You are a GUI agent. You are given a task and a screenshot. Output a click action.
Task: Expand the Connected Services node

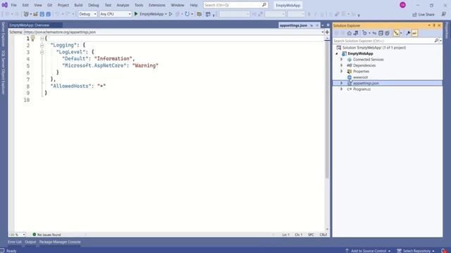tap(341, 59)
